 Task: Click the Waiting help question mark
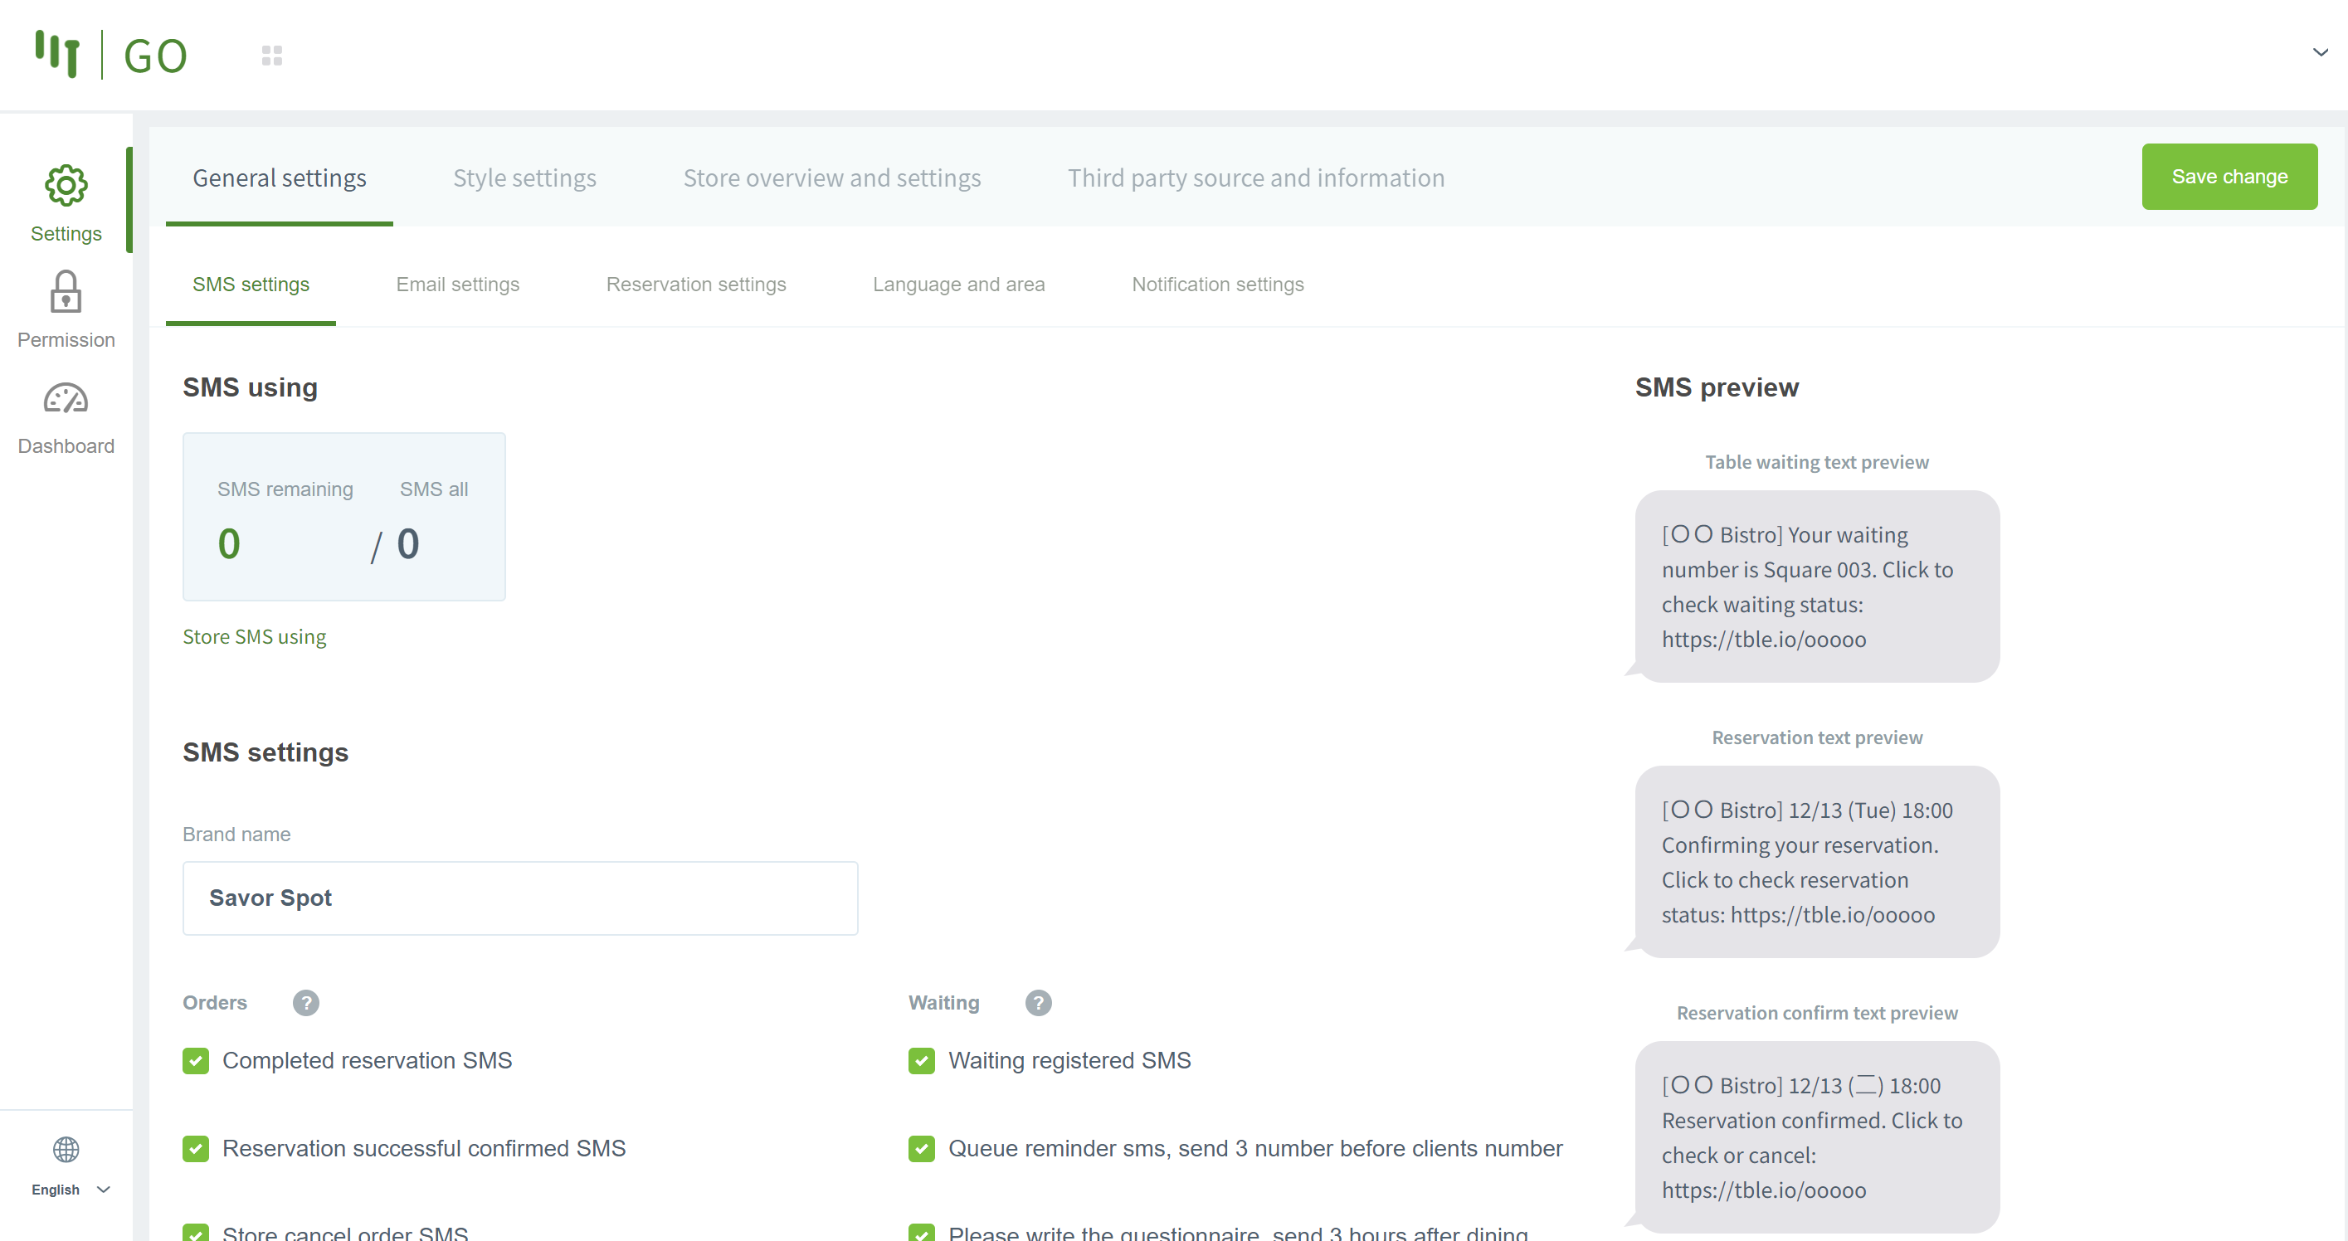(x=1038, y=1003)
